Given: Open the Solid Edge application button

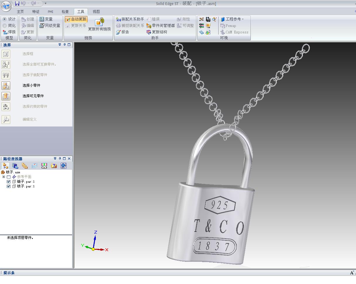Looking at the screenshot, I should click(6, 6).
